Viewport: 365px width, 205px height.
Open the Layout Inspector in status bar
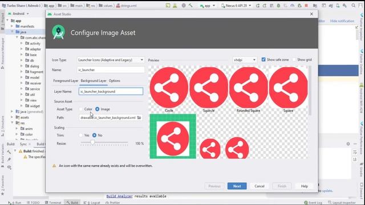[342, 203]
